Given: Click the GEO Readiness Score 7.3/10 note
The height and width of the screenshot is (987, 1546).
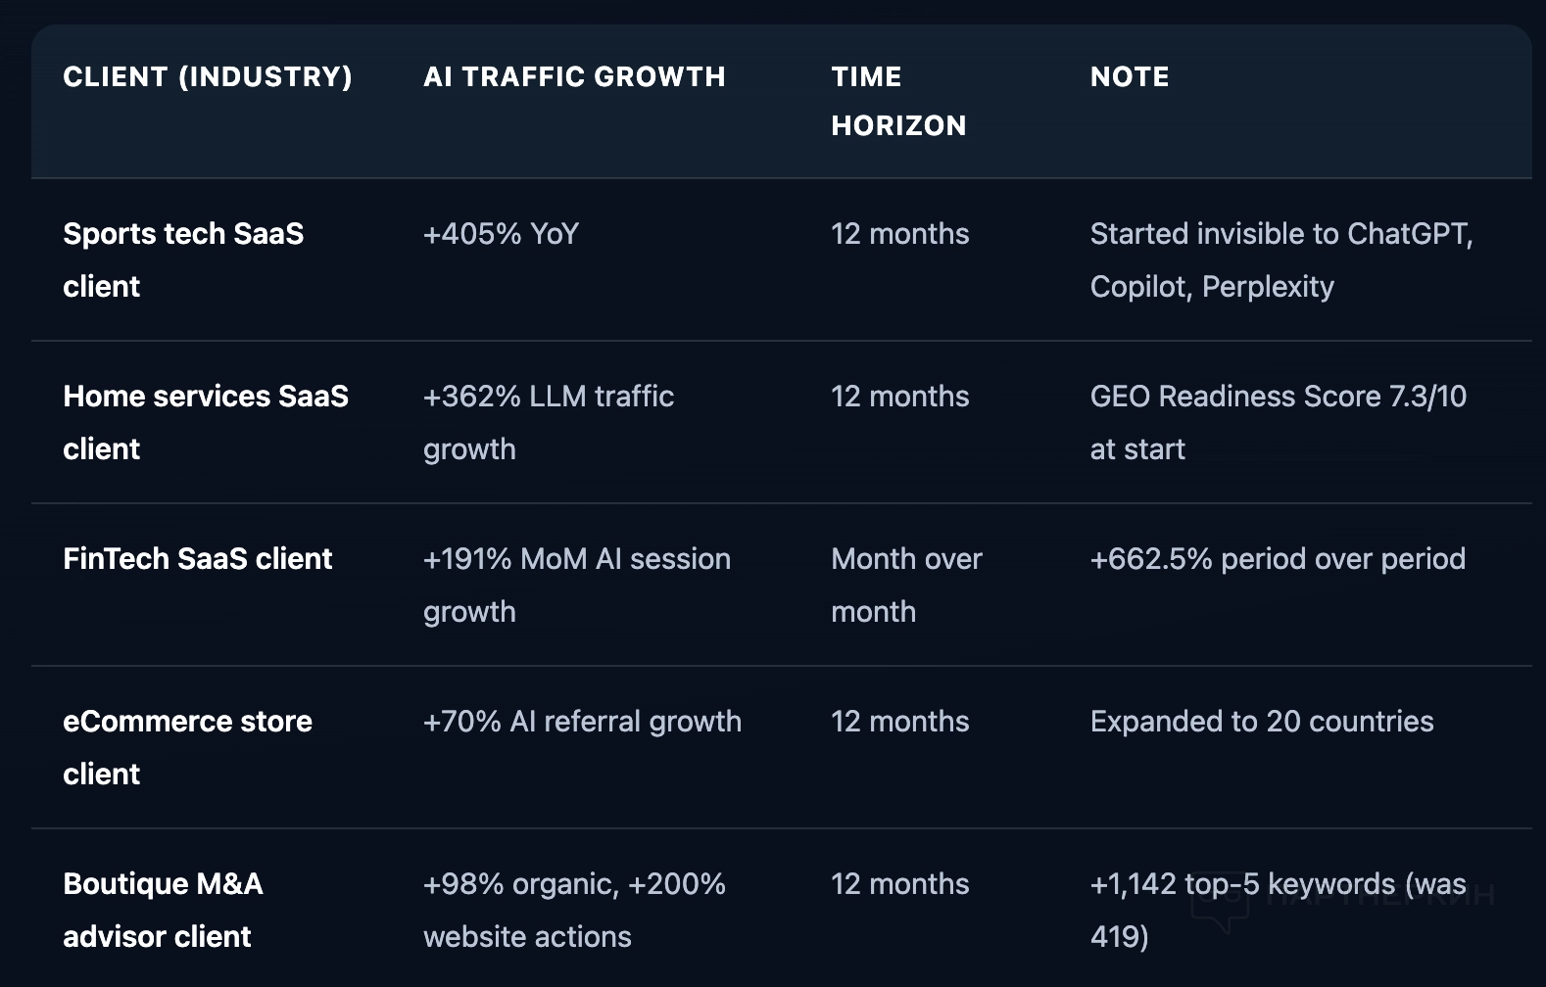Looking at the screenshot, I should coord(1279,422).
